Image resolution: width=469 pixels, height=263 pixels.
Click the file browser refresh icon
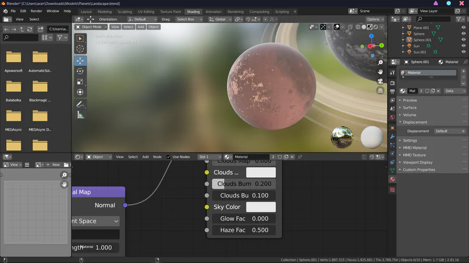point(30,29)
